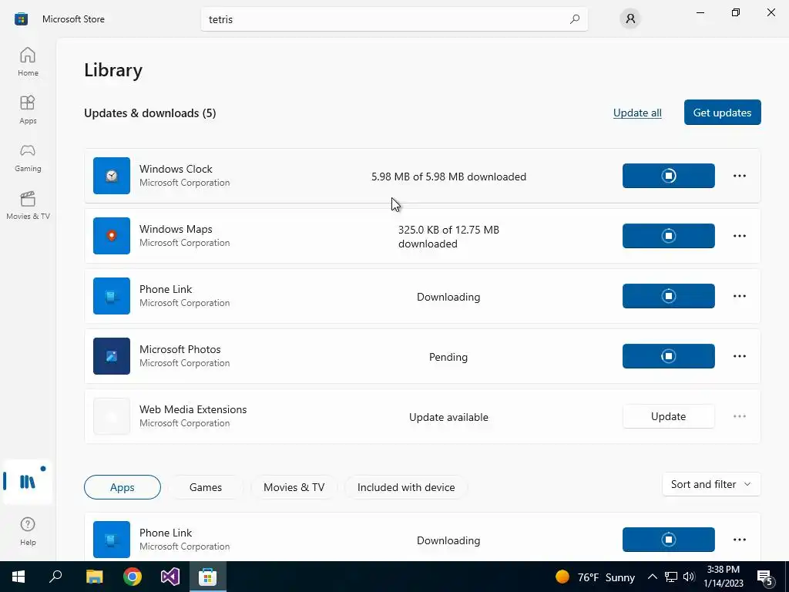This screenshot has height=592, width=789.
Task: Stop the Windows Maps download
Action: click(x=668, y=236)
